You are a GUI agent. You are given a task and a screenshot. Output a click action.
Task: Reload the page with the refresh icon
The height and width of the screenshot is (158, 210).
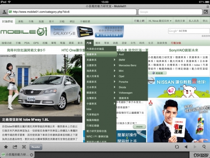point(177,147)
